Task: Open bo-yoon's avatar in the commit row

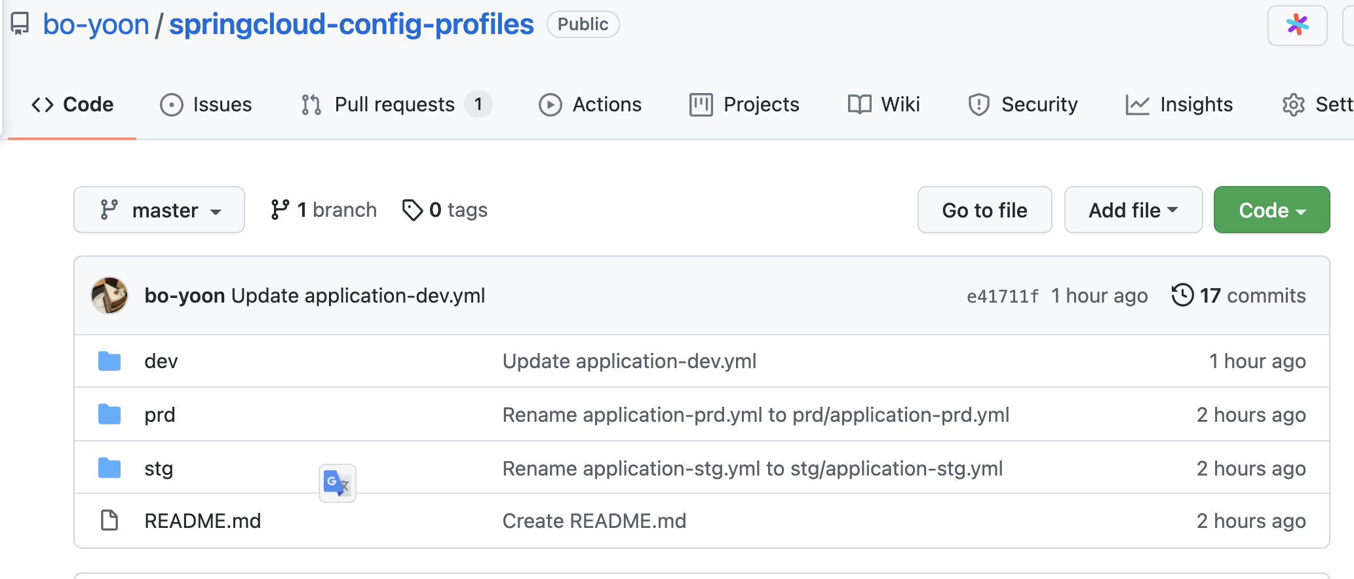Action: (x=109, y=295)
